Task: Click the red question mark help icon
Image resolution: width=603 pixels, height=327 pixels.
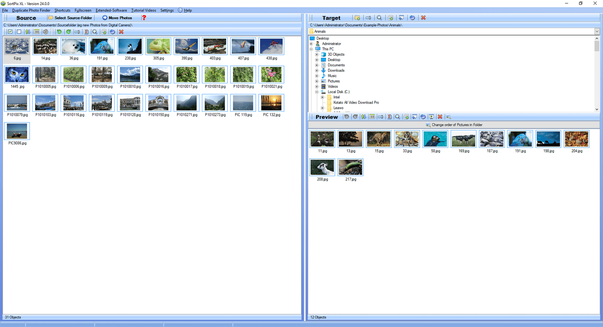Action: pyautogui.click(x=144, y=18)
